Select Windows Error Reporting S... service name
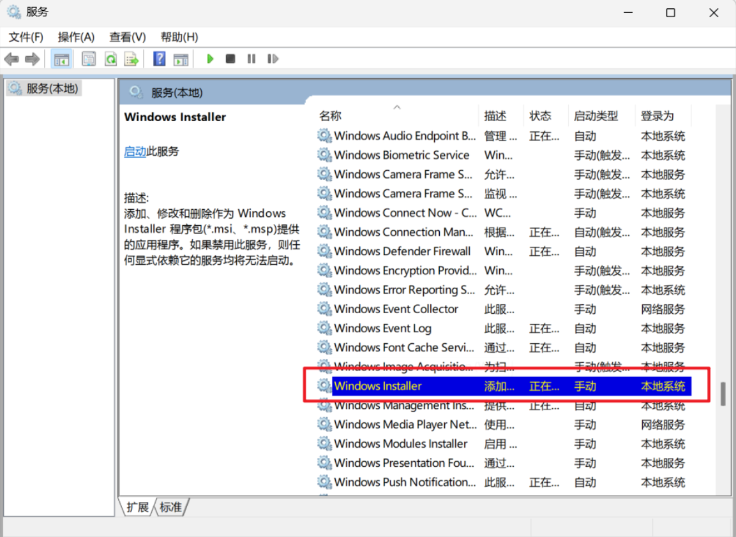The image size is (736, 537). tap(404, 290)
